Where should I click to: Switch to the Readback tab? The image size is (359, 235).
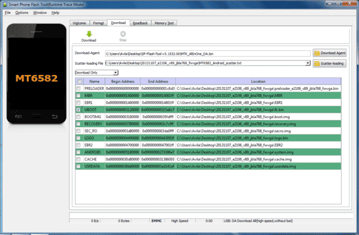pyautogui.click(x=140, y=23)
